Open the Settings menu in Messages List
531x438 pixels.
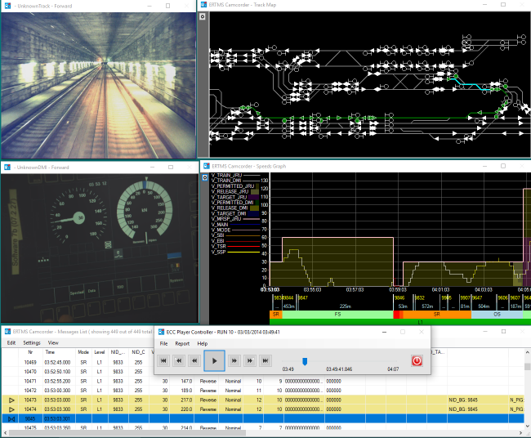pyautogui.click(x=32, y=343)
